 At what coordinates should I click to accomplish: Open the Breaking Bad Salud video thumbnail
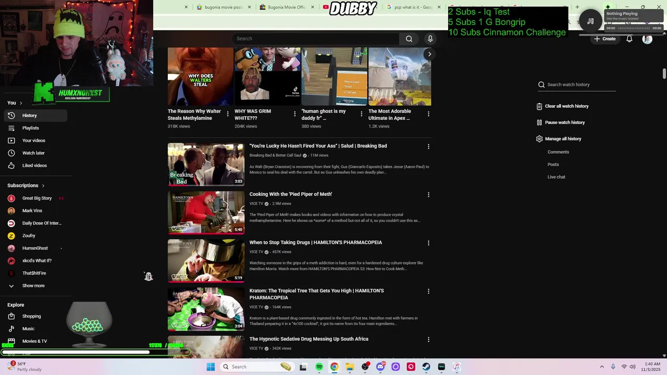pos(206,165)
